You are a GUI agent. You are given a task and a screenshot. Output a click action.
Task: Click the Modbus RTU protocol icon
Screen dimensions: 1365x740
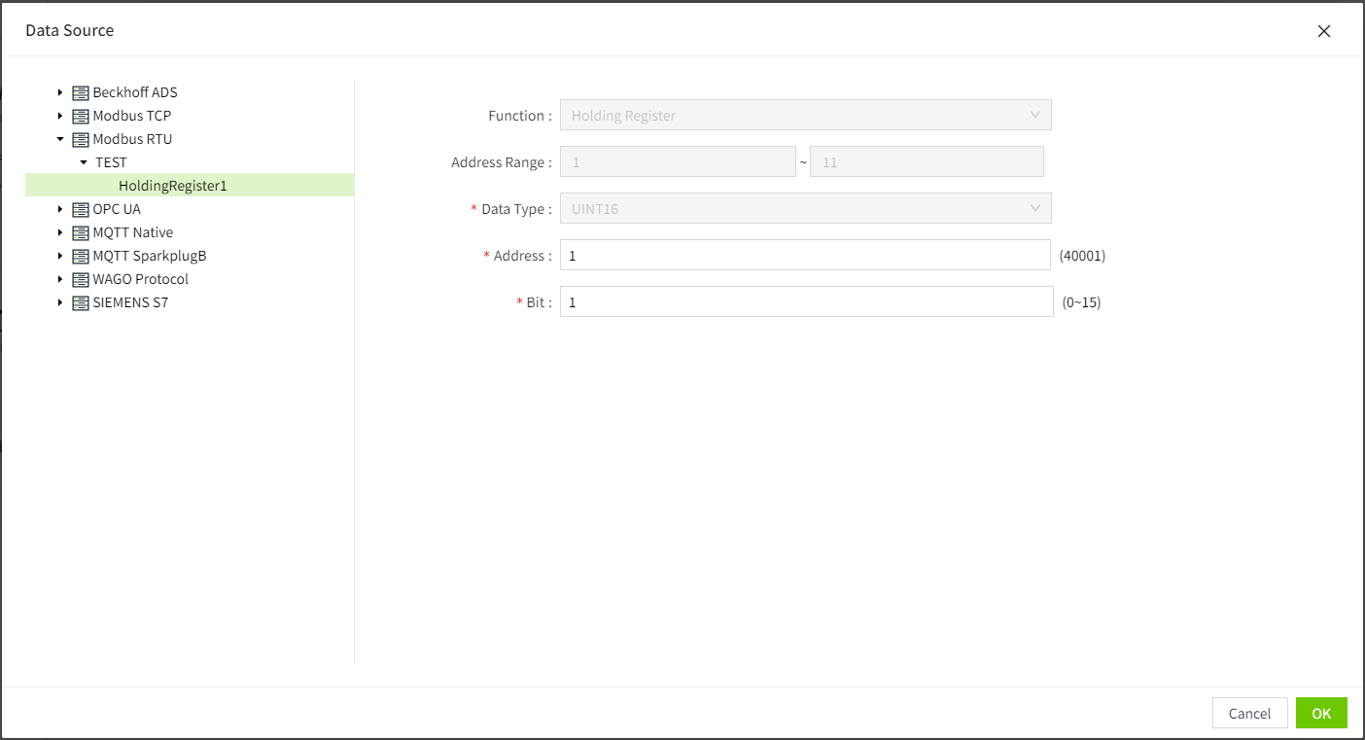(x=81, y=140)
